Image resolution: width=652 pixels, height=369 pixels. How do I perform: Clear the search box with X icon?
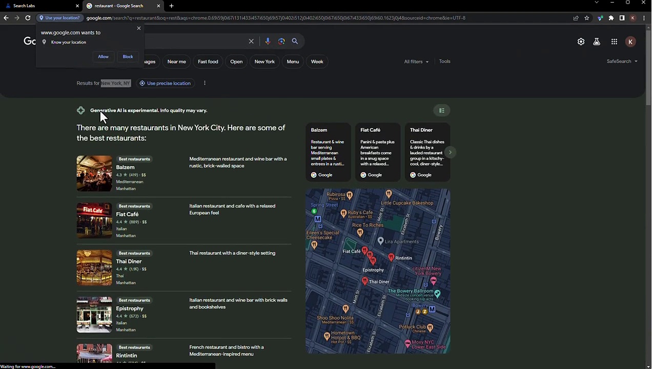click(x=251, y=42)
